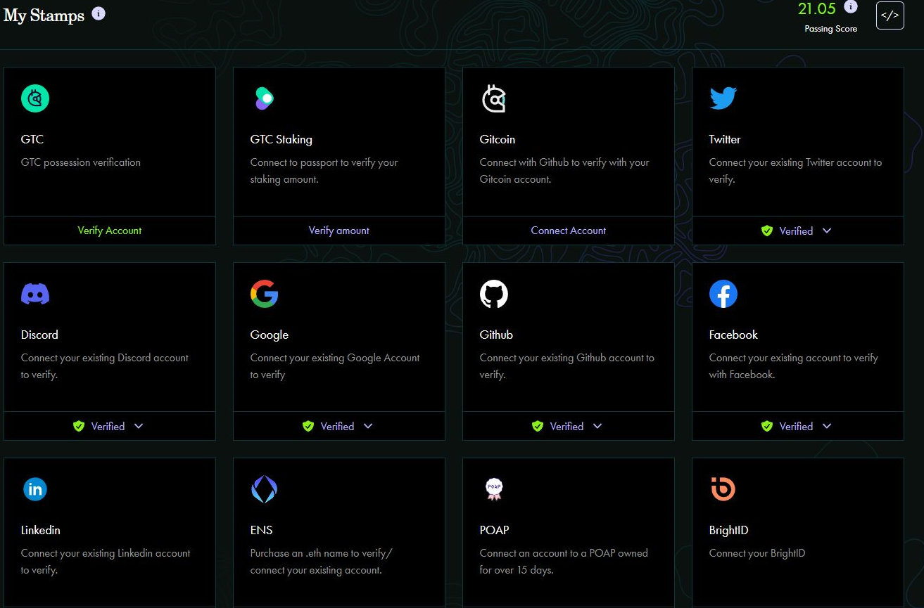Click the Twitter Verified label

[x=796, y=231]
